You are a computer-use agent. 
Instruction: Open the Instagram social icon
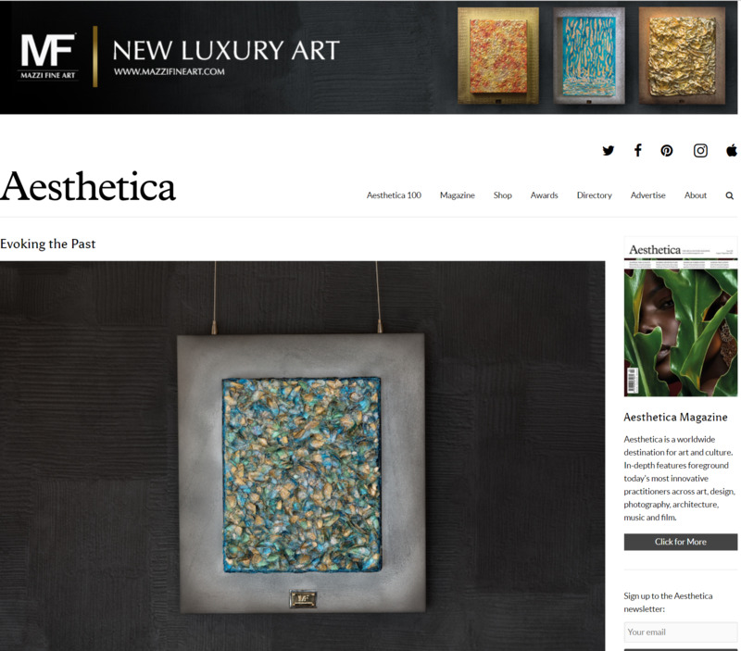[x=700, y=151]
